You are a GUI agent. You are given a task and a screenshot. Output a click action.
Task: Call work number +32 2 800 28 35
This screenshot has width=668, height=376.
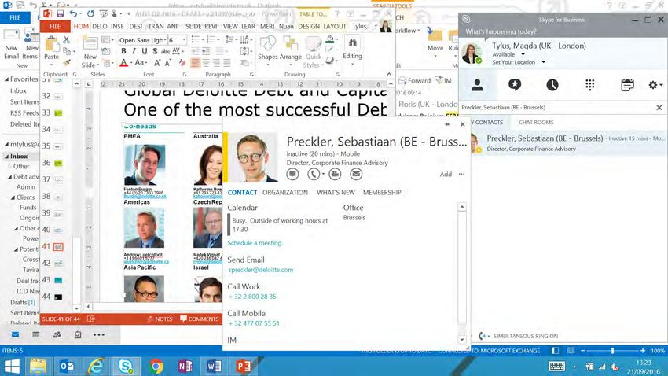point(252,297)
